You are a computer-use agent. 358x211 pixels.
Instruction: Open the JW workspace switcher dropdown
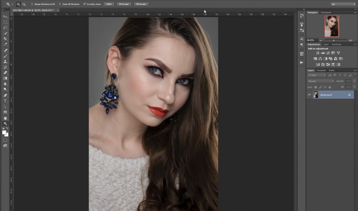point(343,4)
